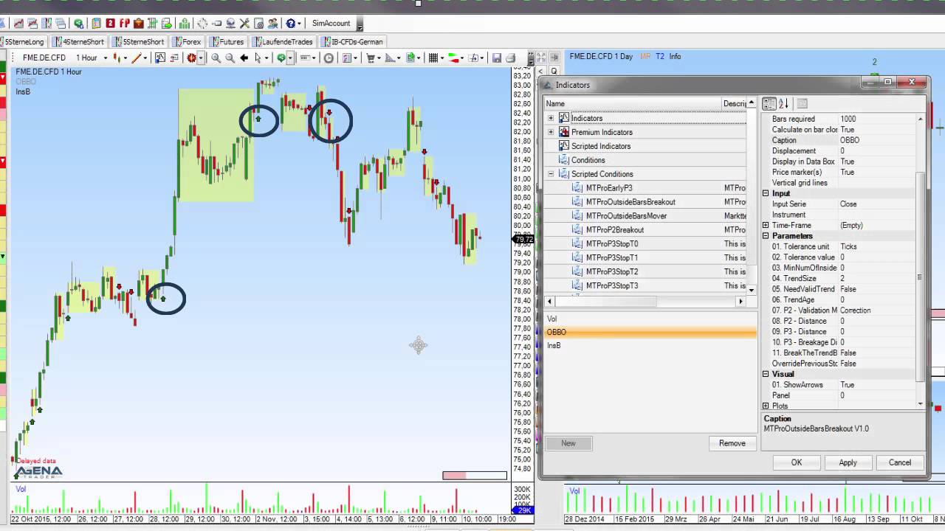Click Apply in the Indicators dialog
This screenshot has height=531, width=945.
pyautogui.click(x=848, y=462)
